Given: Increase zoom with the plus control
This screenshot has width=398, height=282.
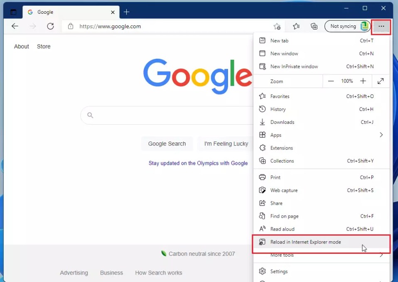Looking at the screenshot, I should (363, 81).
